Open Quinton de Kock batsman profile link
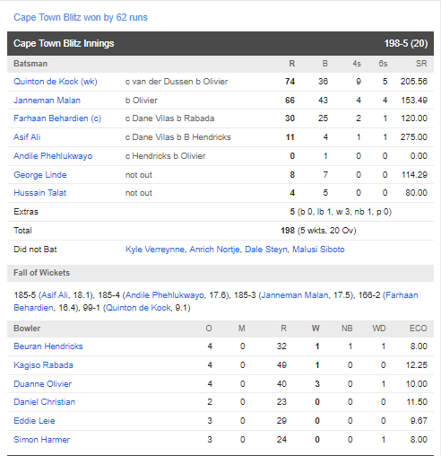This screenshot has width=441, height=456. pyautogui.click(x=56, y=82)
